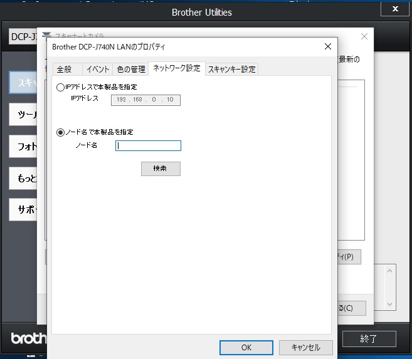Switch to the イベント tab

97,69
